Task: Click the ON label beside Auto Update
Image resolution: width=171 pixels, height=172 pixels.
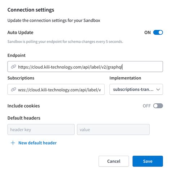Action: pos(148,33)
